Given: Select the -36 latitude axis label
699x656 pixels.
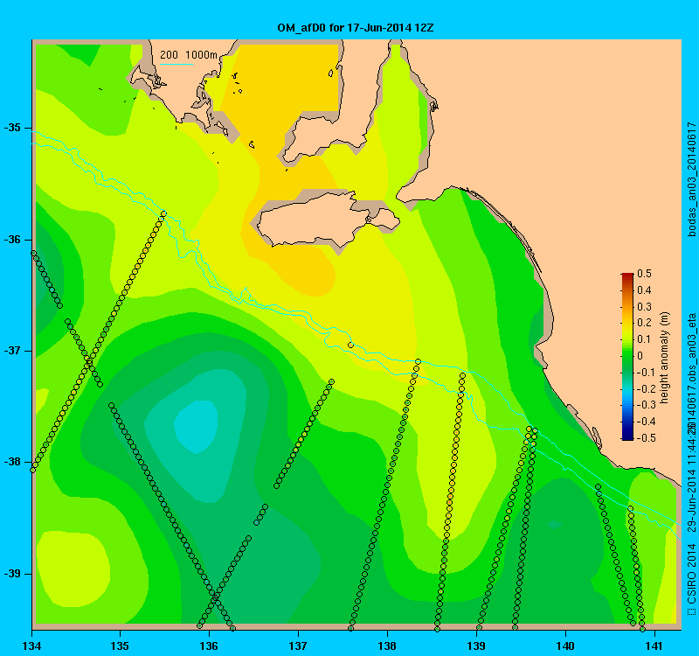Looking at the screenshot, I should [12, 240].
